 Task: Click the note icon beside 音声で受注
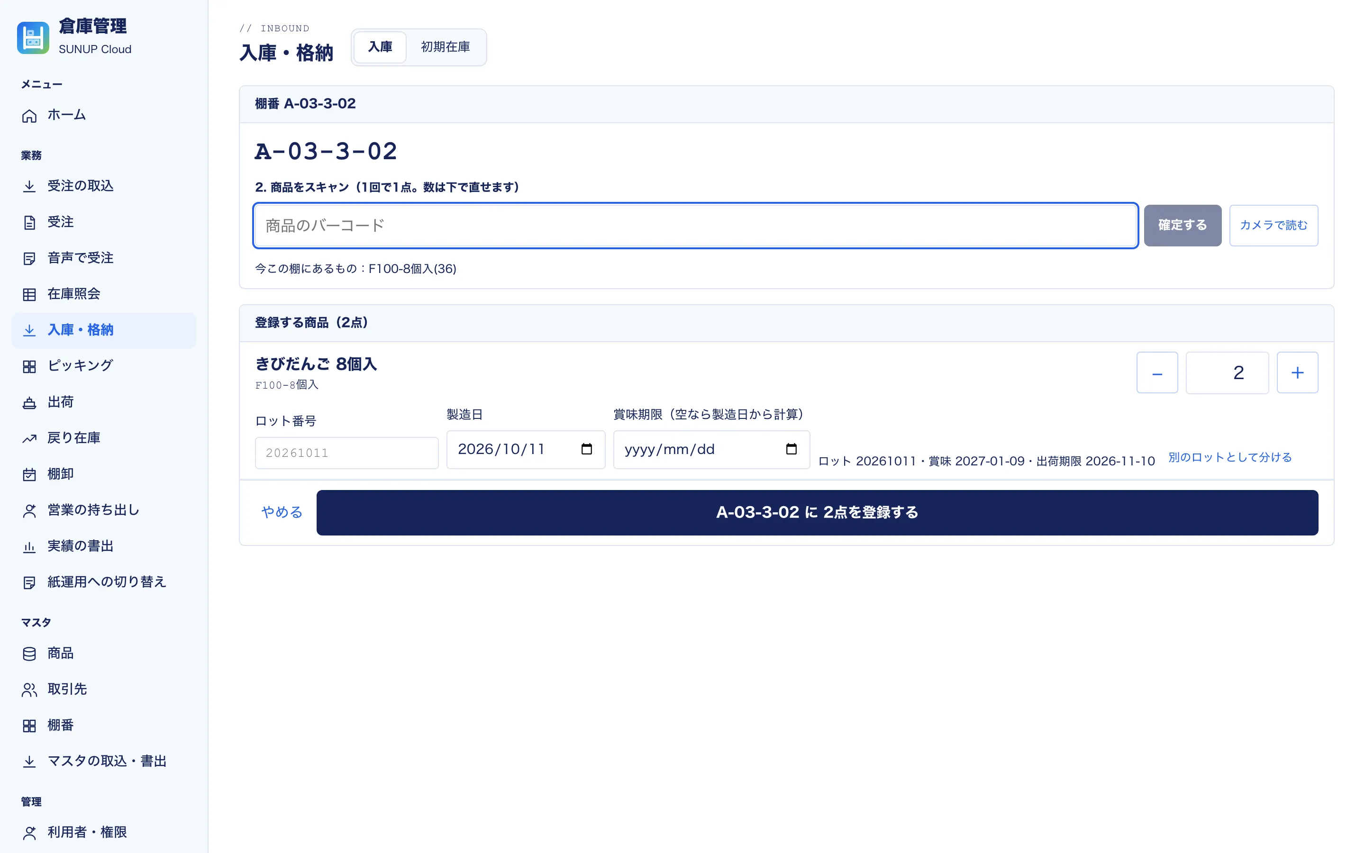(x=29, y=258)
